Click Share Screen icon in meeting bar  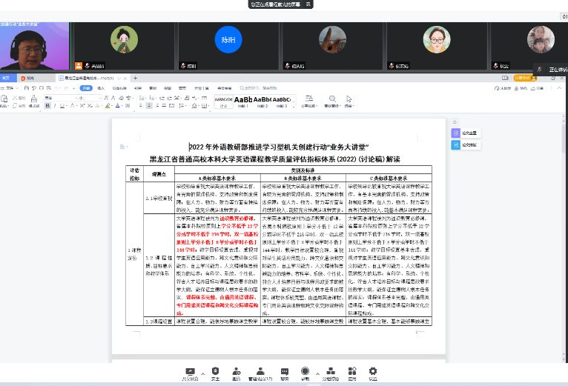click(190, 371)
